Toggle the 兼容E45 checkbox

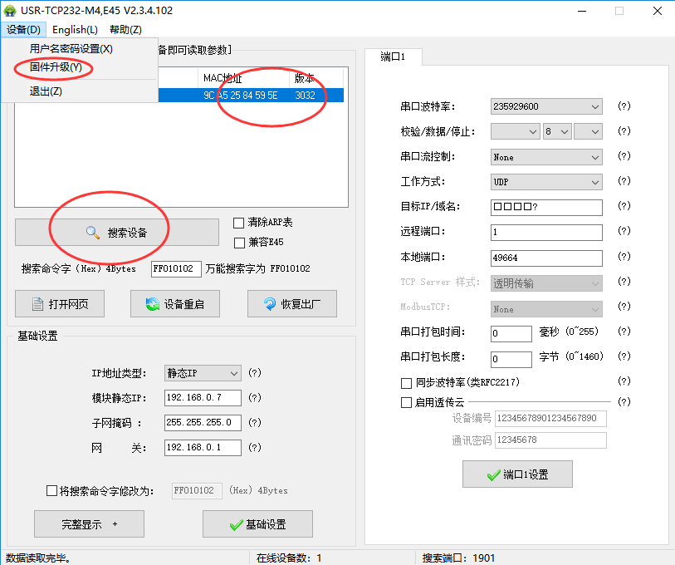click(x=239, y=243)
